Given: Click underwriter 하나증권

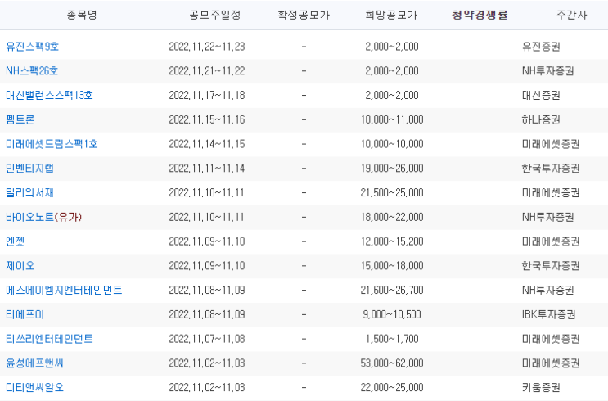Looking at the screenshot, I should [541, 120].
